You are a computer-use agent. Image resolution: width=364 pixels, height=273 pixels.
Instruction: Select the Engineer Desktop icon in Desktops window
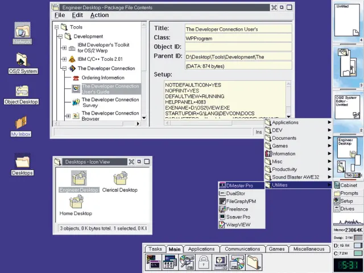click(79, 178)
